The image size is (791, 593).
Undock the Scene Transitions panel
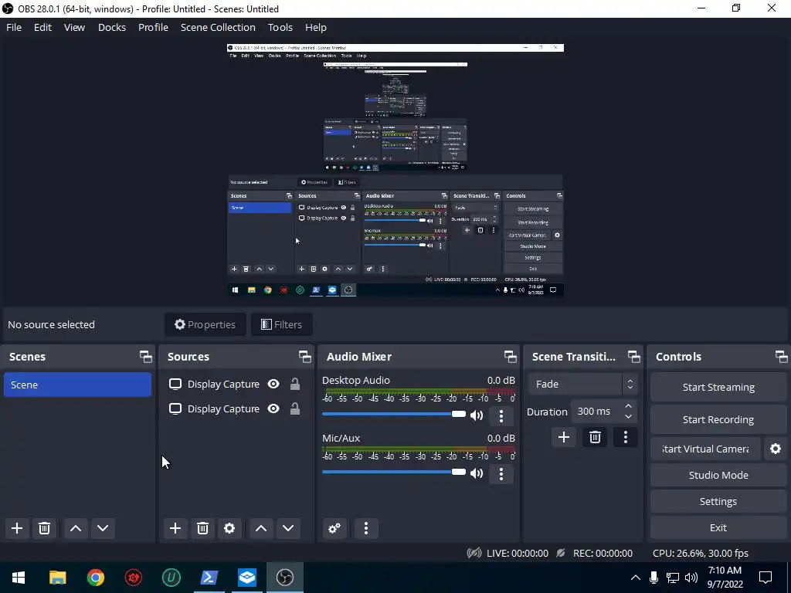click(633, 357)
